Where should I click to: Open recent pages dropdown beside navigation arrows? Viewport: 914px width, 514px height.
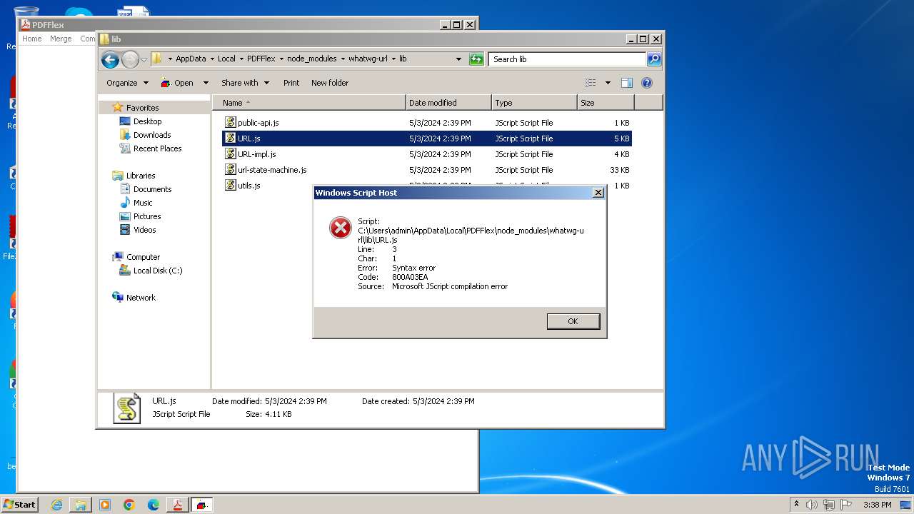click(144, 60)
